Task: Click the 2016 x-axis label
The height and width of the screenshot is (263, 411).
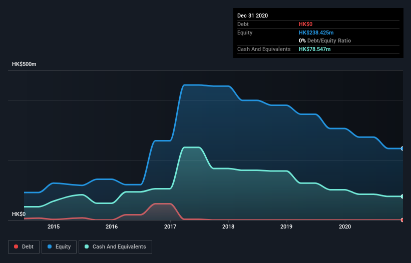Action: click(112, 226)
